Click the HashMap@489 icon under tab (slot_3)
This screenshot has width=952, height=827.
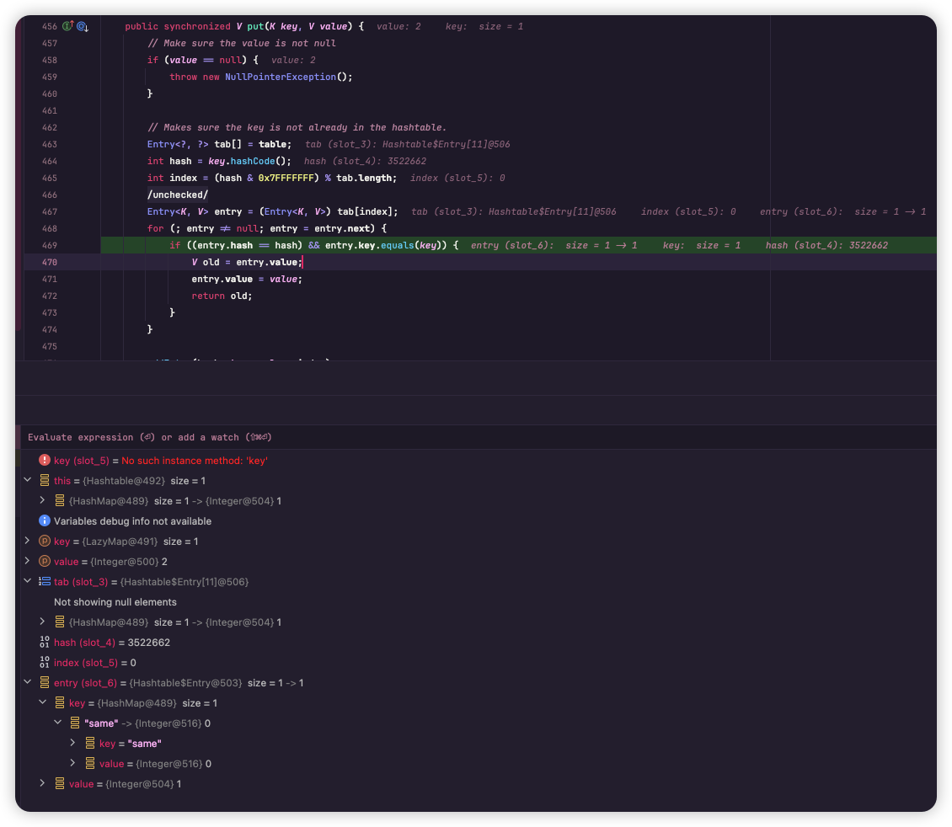point(60,622)
